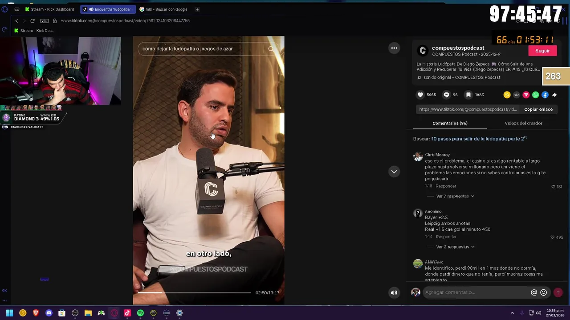Screen dimensions: 570x320
Task: Switch to the Stream - Kick Dashboard tab
Action: pyautogui.click(x=49, y=9)
